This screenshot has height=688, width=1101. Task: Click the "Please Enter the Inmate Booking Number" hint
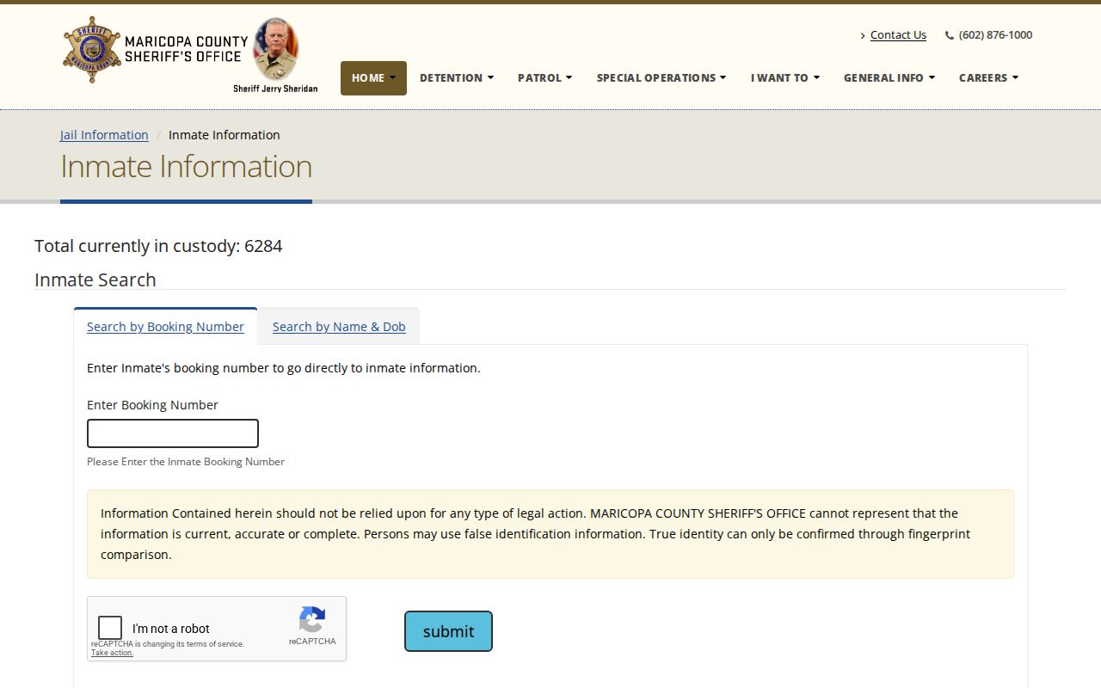[x=186, y=462]
